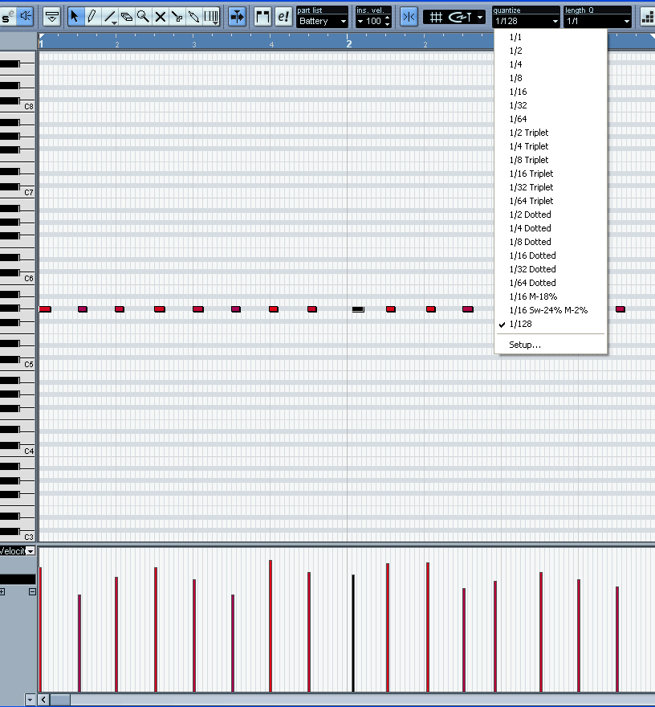This screenshot has width=655, height=707.
Task: Select 1/8 Triplet in the menu
Action: 551,160
